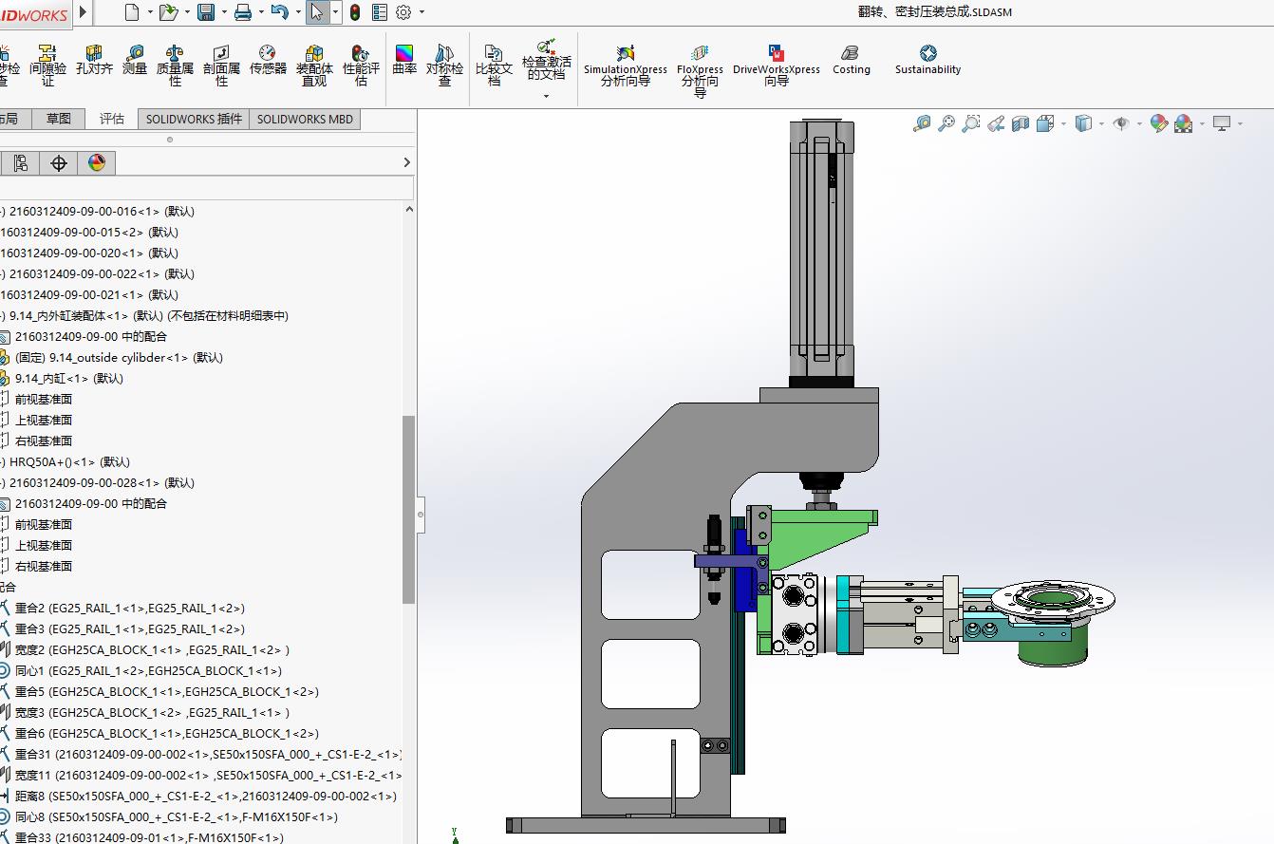Click the 传感器 (Sensor) tool
Image resolution: width=1274 pixels, height=844 pixels.
coord(268,60)
